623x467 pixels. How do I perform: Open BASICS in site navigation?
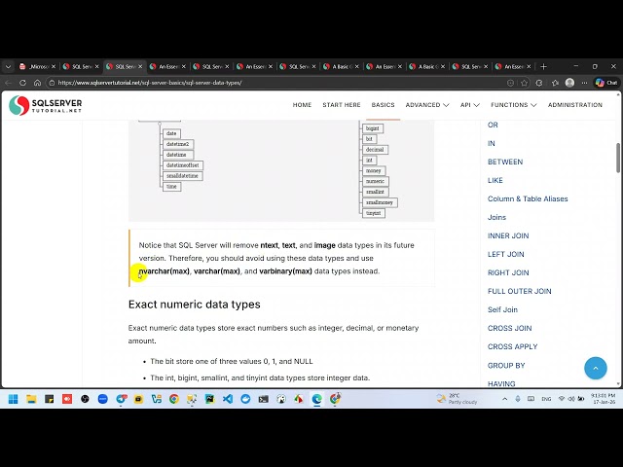click(x=383, y=105)
